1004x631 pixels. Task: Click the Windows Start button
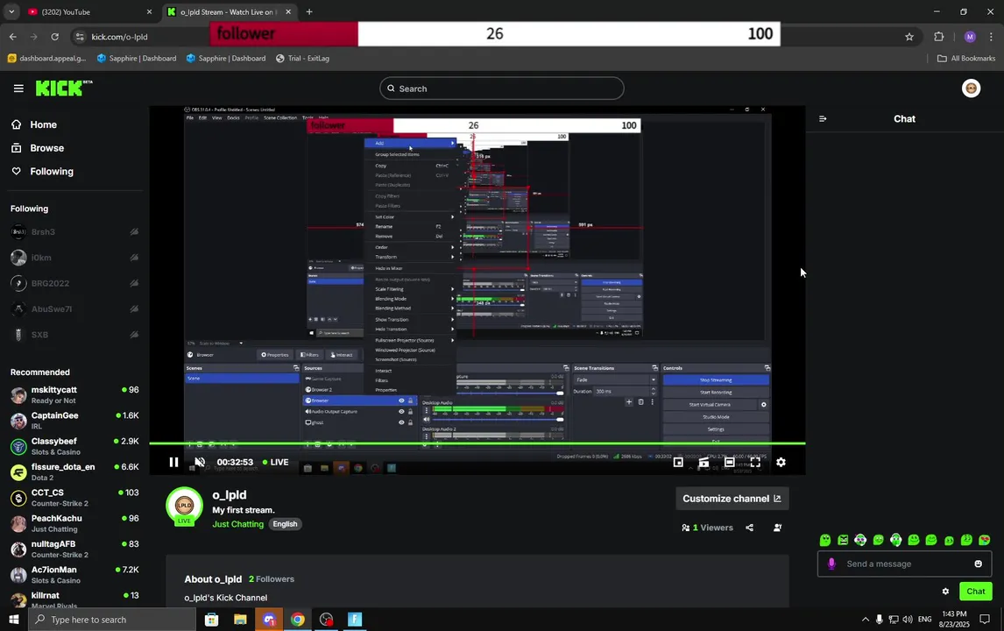[x=13, y=620]
